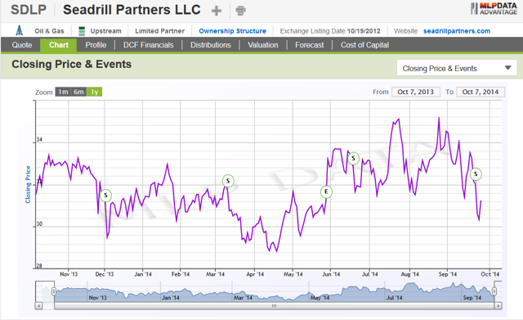Set chart zoom to 6m
The height and width of the screenshot is (320, 523).
coord(78,92)
